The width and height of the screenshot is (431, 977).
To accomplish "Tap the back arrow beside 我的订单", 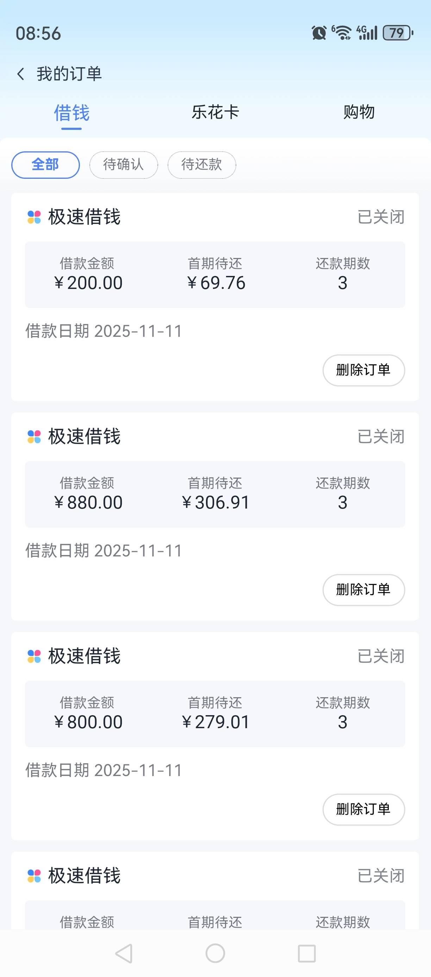I will (x=21, y=74).
